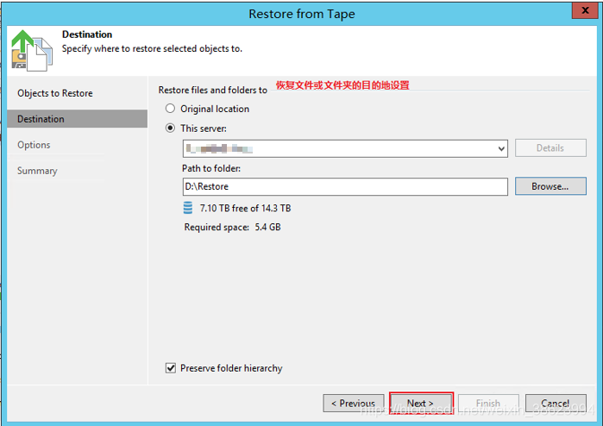Go to the Next step
The image size is (603, 426).
pyautogui.click(x=421, y=403)
